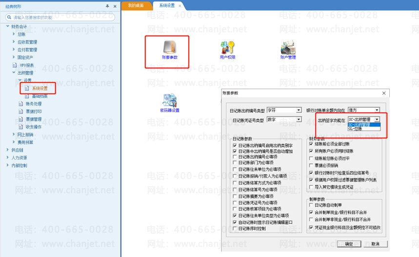Open 银行对账单余额方向在 dropdown

pyautogui.click(x=364, y=110)
